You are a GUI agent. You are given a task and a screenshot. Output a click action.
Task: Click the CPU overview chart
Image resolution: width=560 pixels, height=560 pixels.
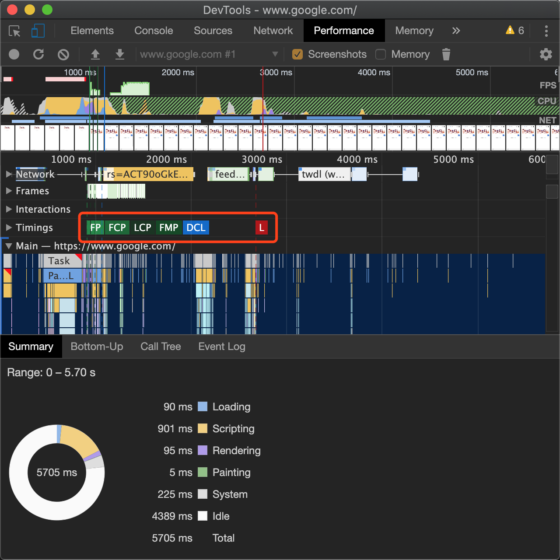(280, 105)
